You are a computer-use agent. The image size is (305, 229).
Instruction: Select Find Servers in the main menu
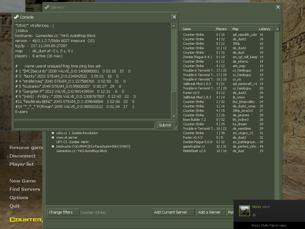[25, 189]
